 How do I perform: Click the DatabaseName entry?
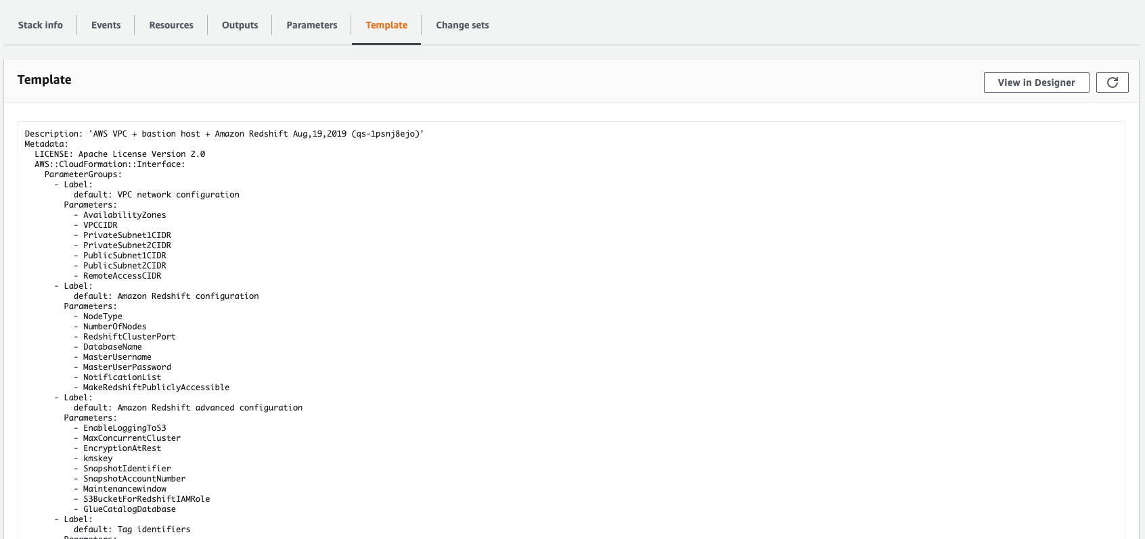coord(112,347)
